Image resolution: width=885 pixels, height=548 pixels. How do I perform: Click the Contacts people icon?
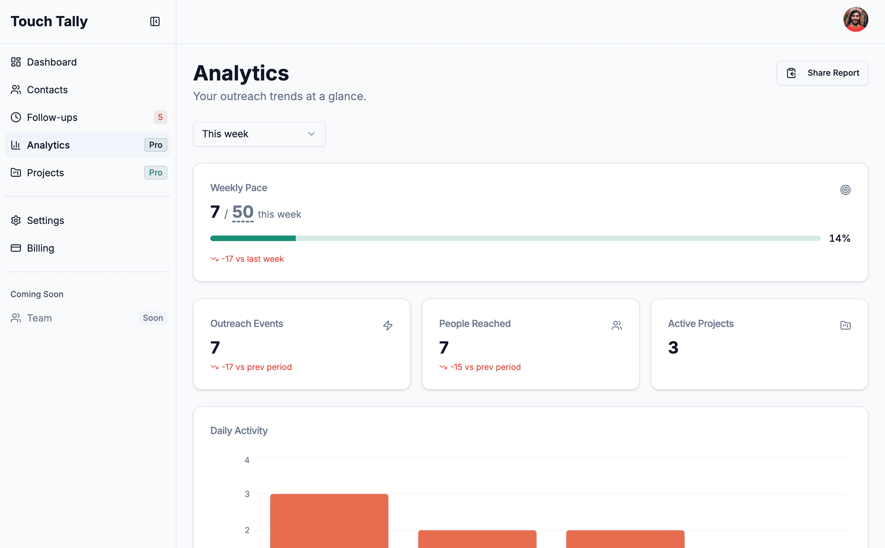[16, 90]
